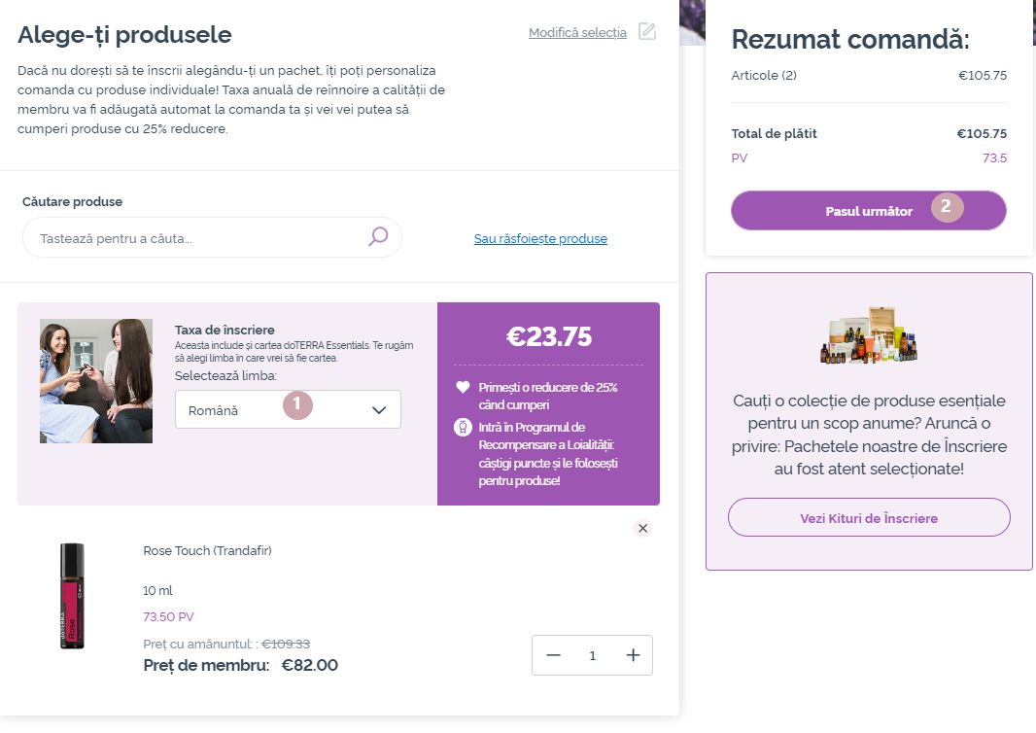1036x733 pixels.
Task: Decrease Rose Touch quantity with minus icon
Action: coord(554,655)
